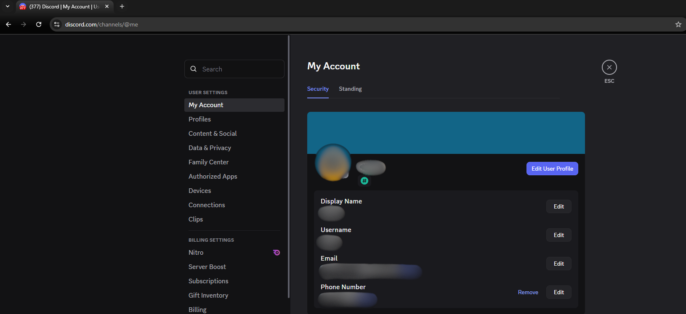
Task: Click the green hashtag badge under username
Action: tap(364, 181)
